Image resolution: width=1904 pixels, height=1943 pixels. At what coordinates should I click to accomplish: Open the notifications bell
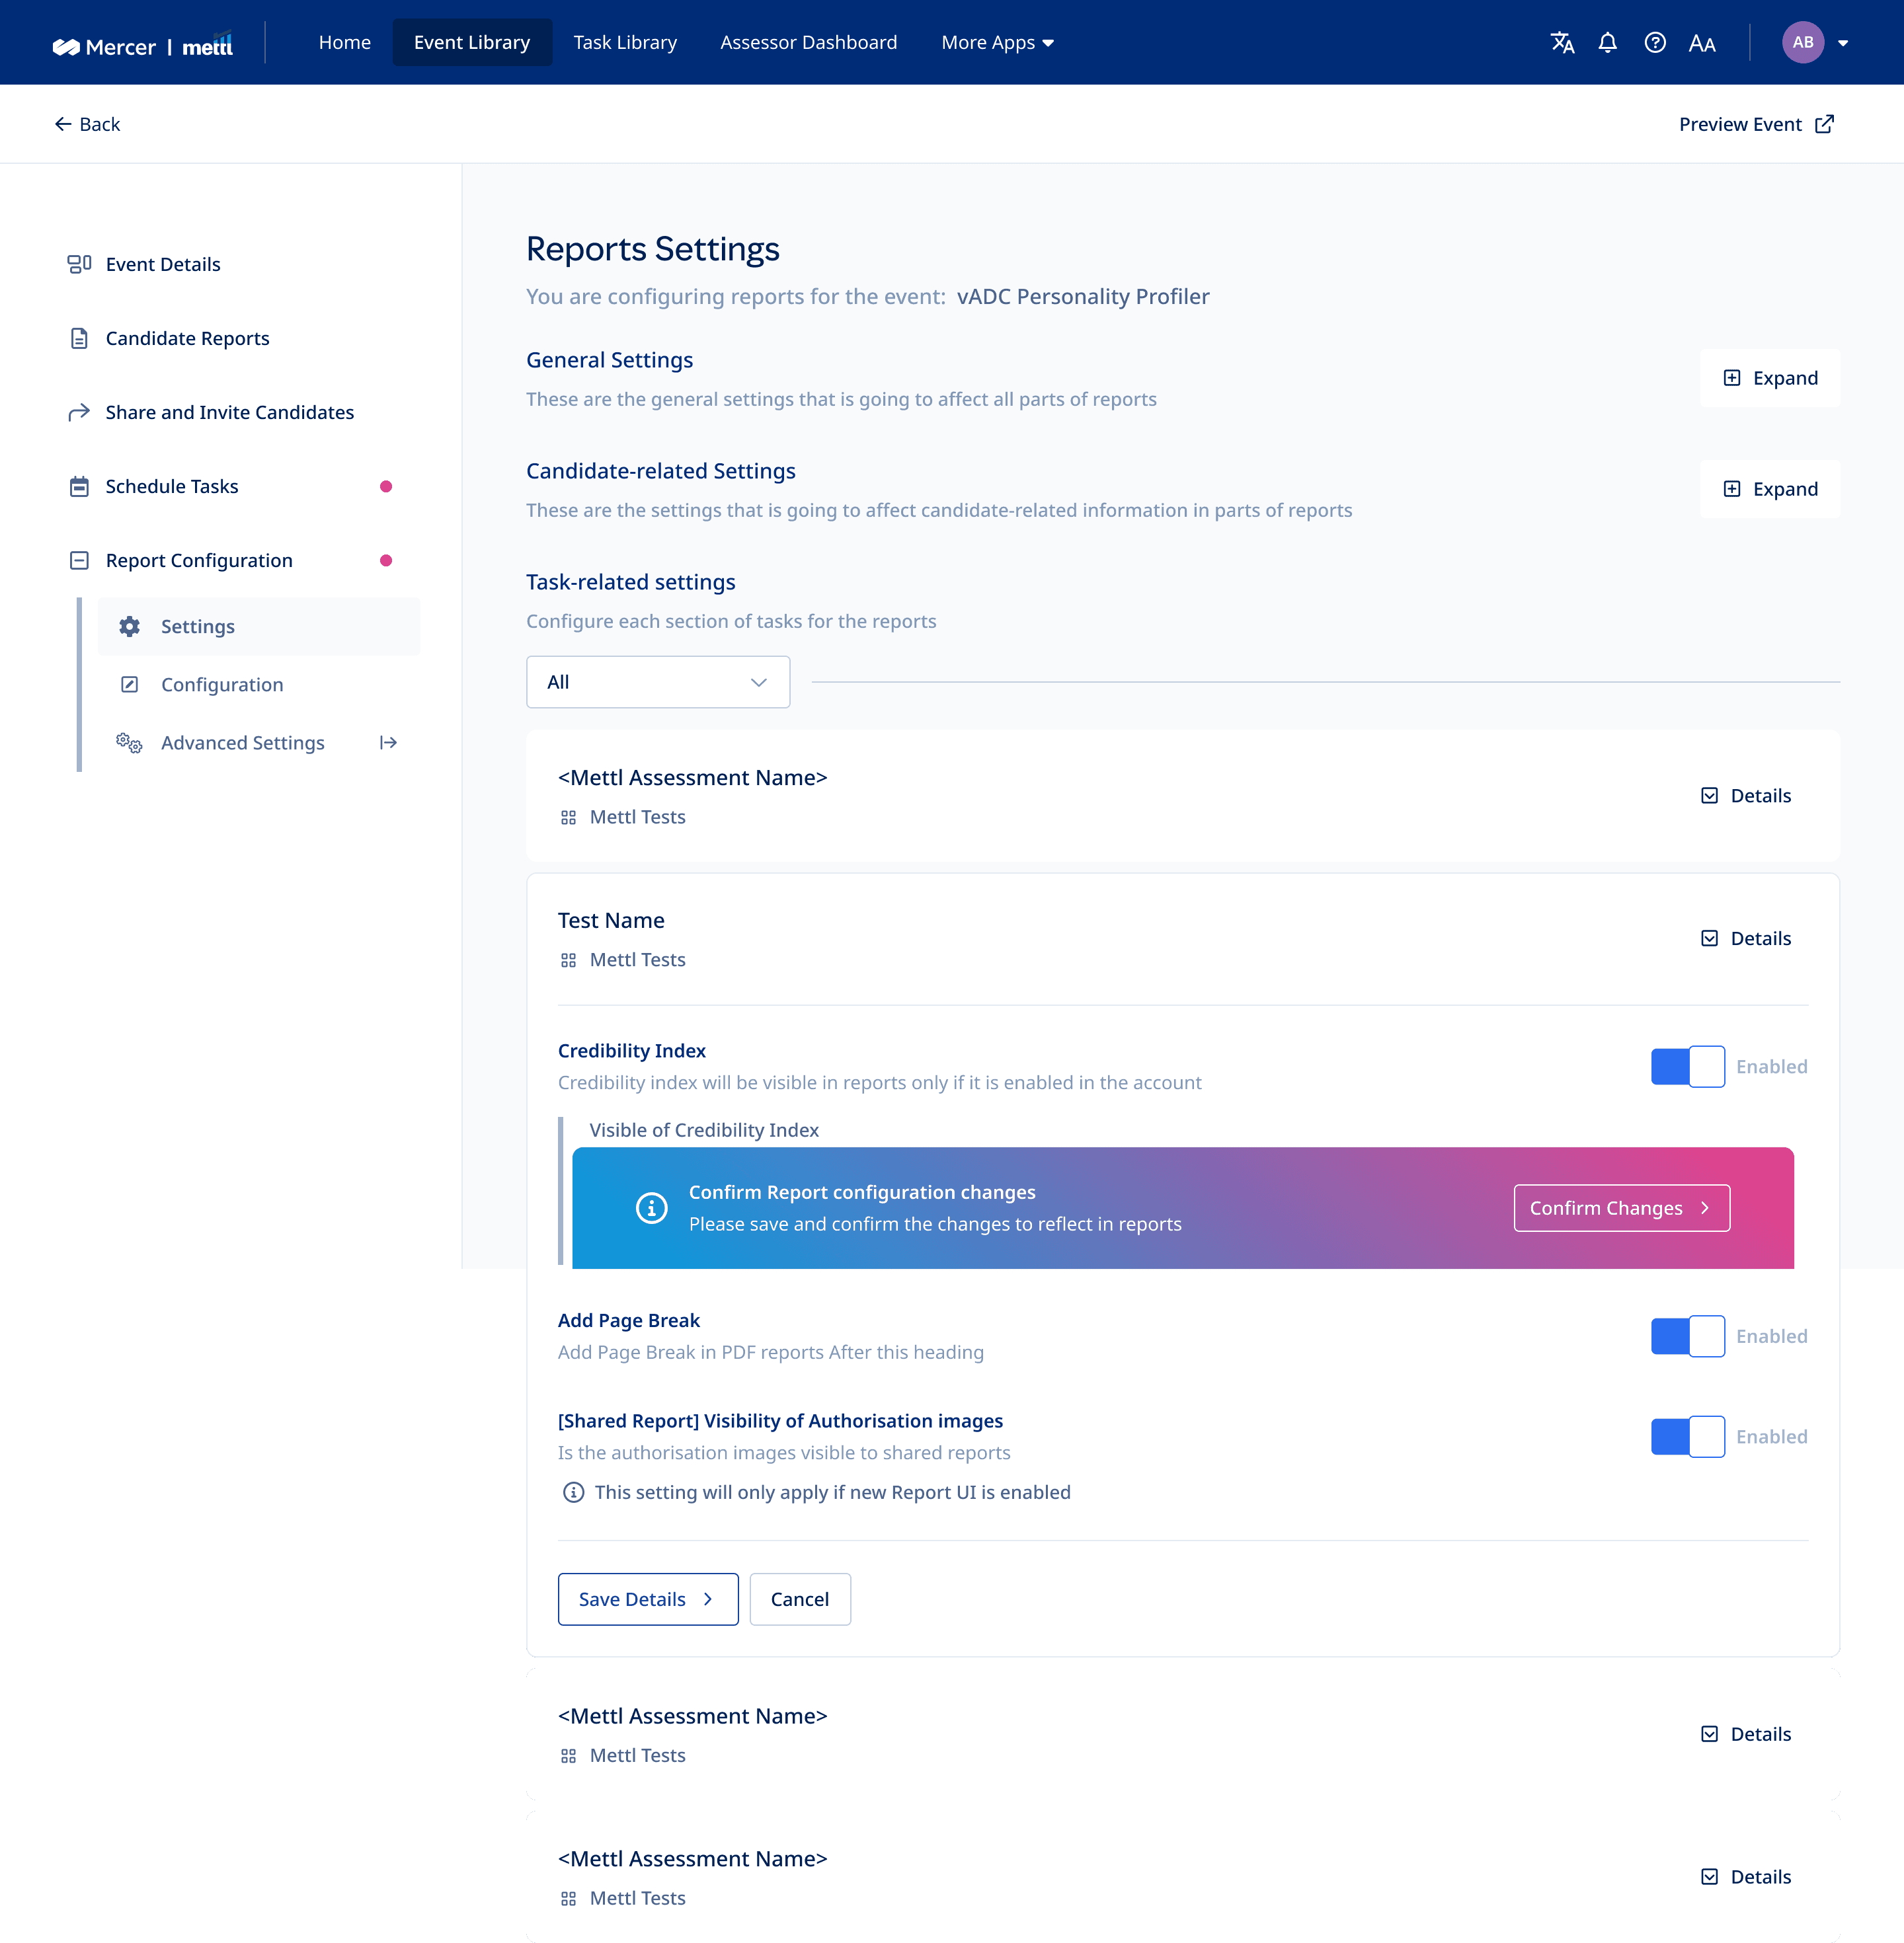tap(1607, 42)
